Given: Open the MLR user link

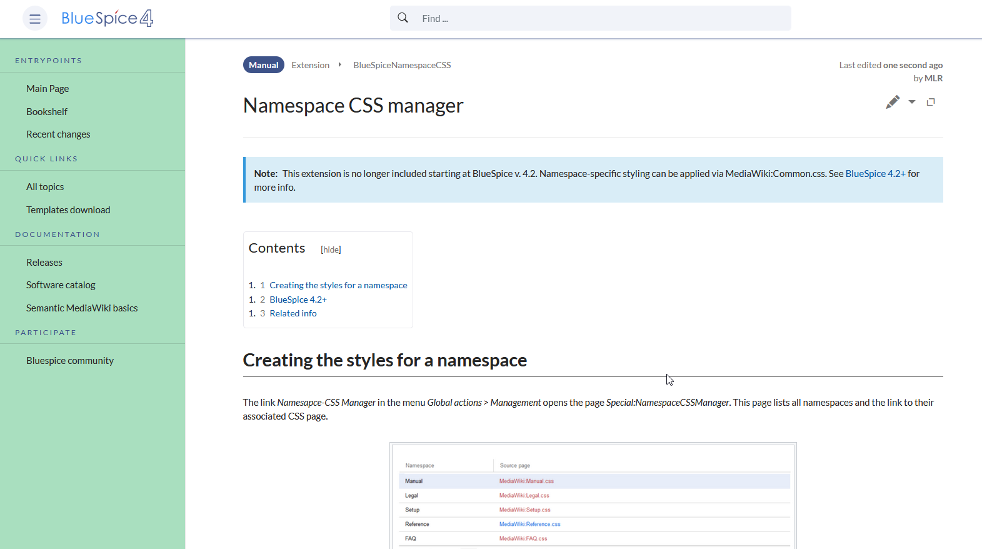Looking at the screenshot, I should (934, 78).
